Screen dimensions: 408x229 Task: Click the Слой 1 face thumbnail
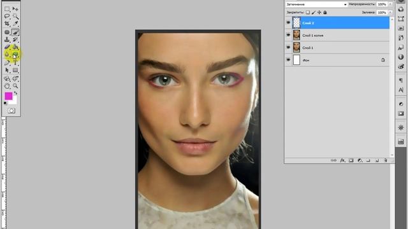(x=296, y=48)
